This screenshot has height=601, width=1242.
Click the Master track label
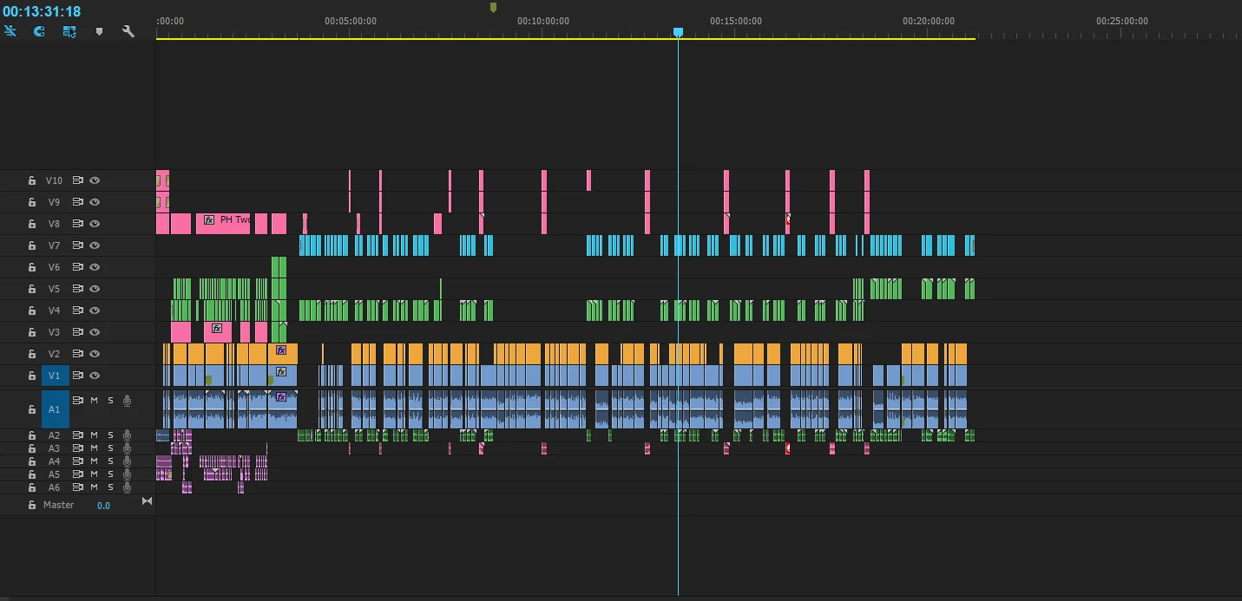click(58, 505)
